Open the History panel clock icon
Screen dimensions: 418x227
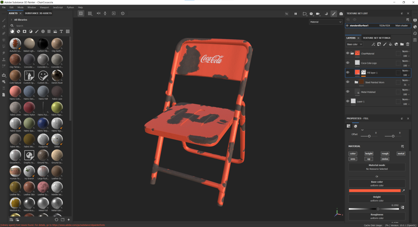[415, 33]
